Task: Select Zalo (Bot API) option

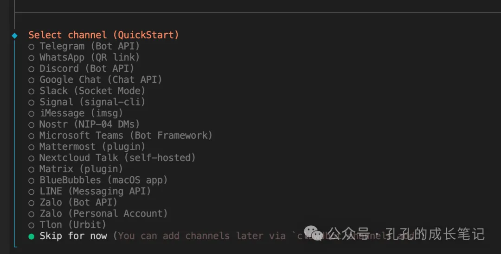Action: coord(78,202)
